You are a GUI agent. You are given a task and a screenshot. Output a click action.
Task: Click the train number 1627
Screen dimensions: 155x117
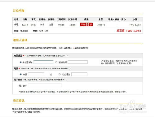33,25
